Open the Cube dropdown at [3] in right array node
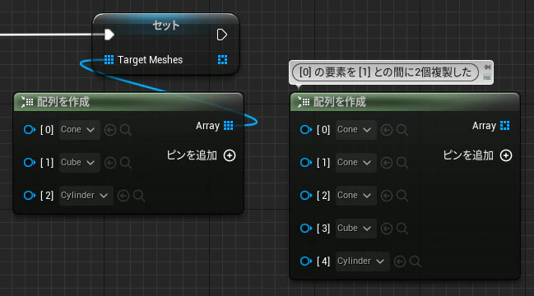The height and width of the screenshot is (296, 534). tap(356, 229)
